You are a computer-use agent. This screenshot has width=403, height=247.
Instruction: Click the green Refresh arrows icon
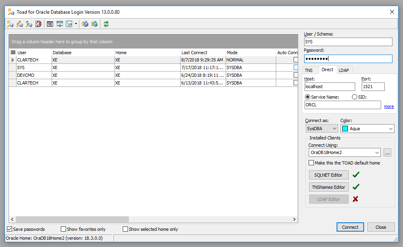(106, 24)
